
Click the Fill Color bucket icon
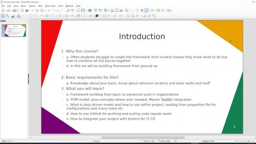pos(19,16)
